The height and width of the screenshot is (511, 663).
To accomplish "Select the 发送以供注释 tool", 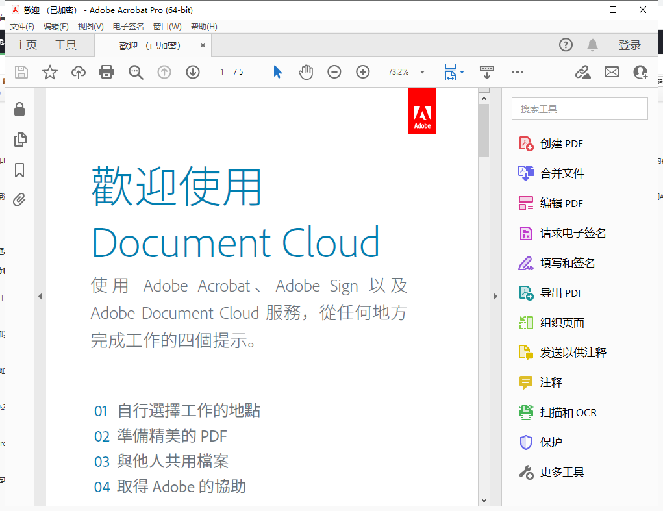I will tap(562, 353).
